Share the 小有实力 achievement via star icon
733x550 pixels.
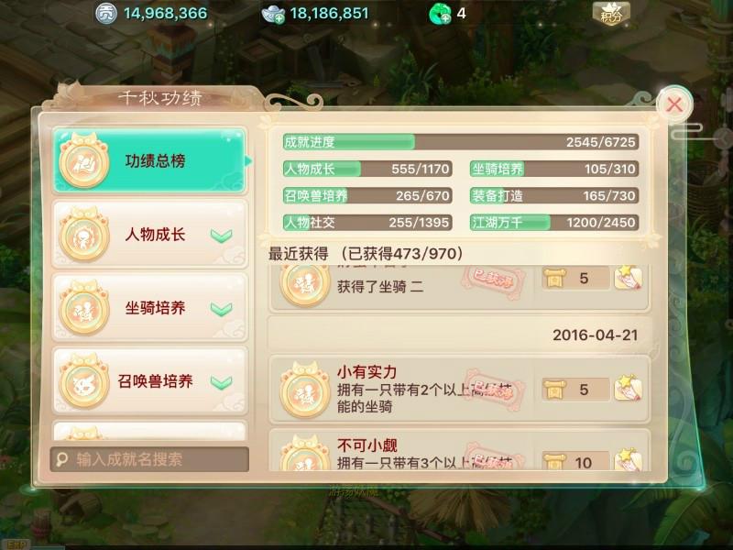tap(628, 388)
